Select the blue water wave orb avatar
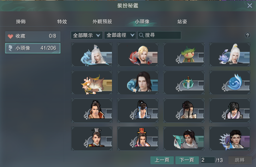 point(230,83)
